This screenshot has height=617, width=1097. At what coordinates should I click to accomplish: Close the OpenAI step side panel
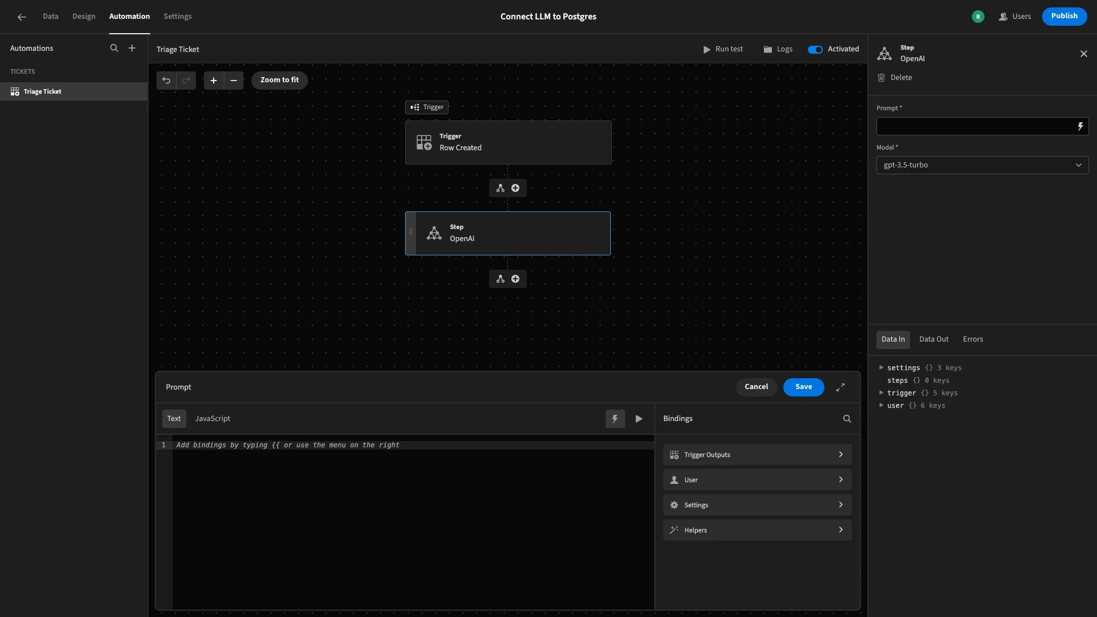click(x=1084, y=54)
